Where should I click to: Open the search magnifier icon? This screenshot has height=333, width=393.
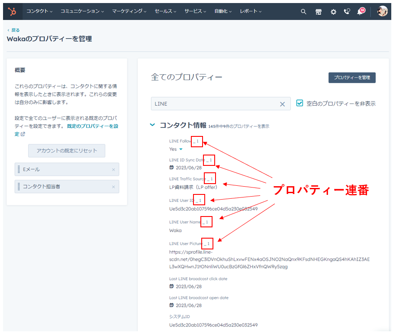tap(303, 12)
